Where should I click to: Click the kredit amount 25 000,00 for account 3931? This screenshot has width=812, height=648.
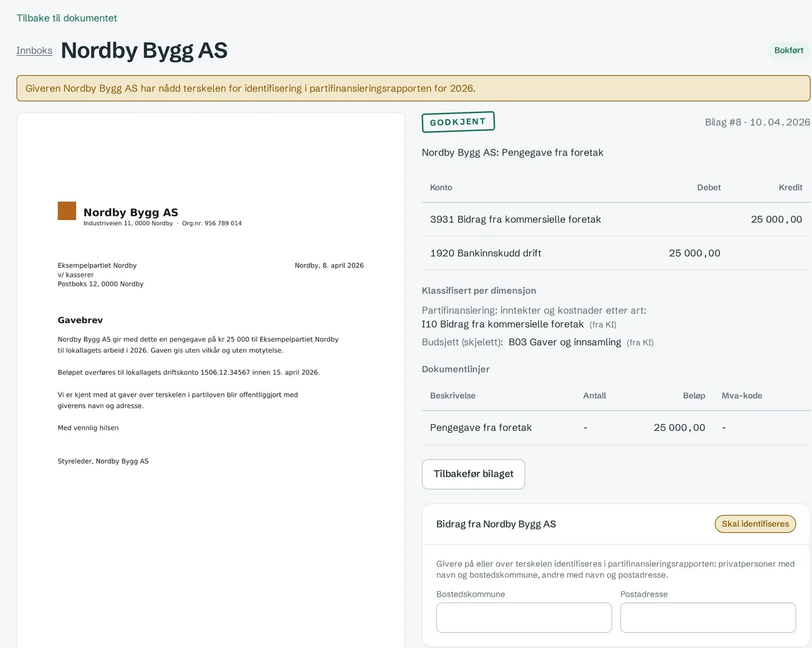pos(776,220)
